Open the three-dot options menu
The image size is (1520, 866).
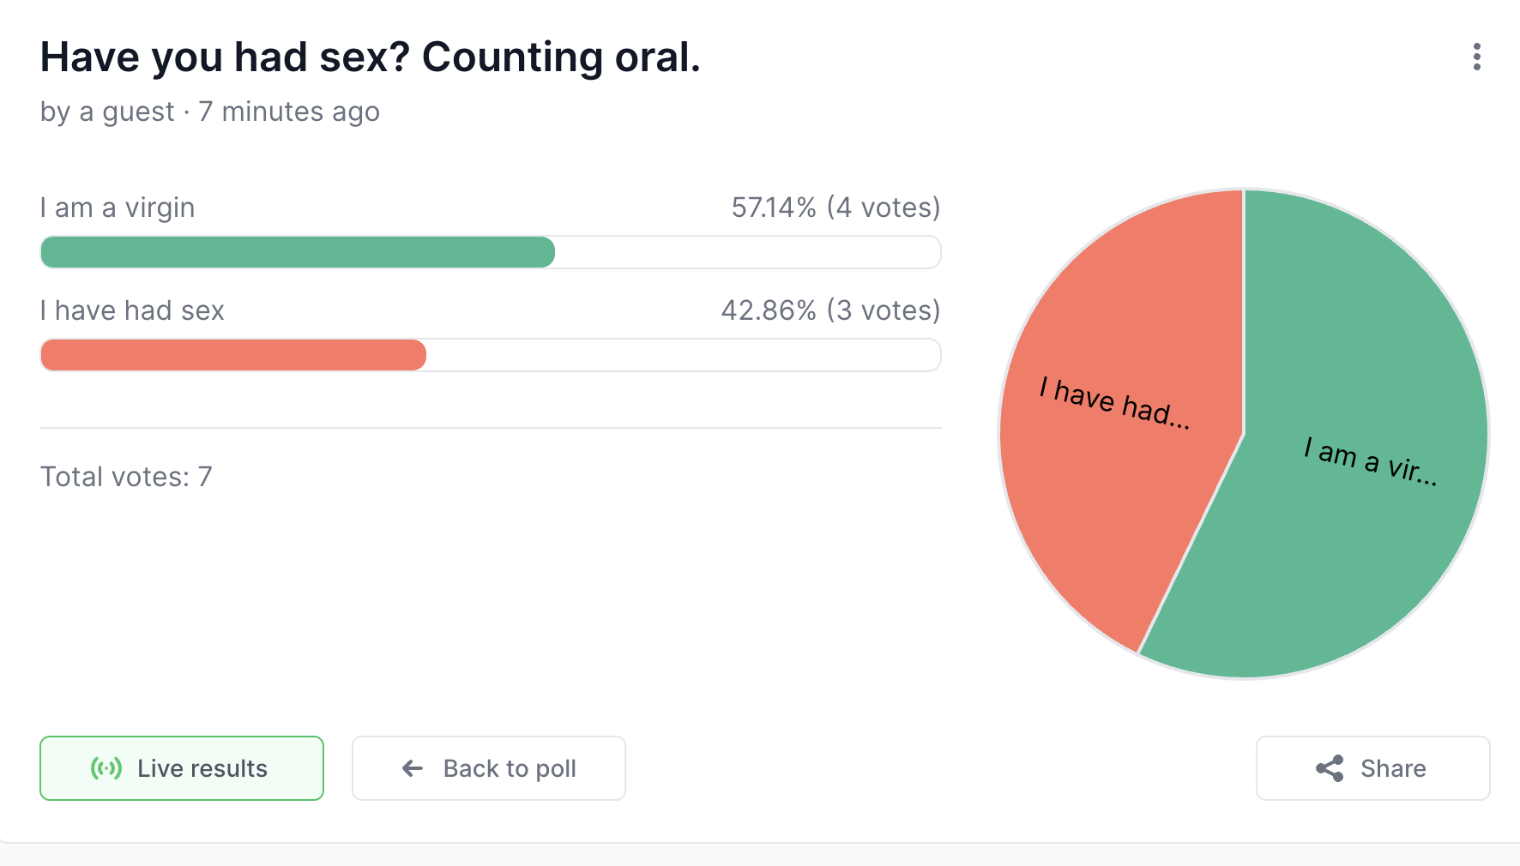click(1476, 57)
